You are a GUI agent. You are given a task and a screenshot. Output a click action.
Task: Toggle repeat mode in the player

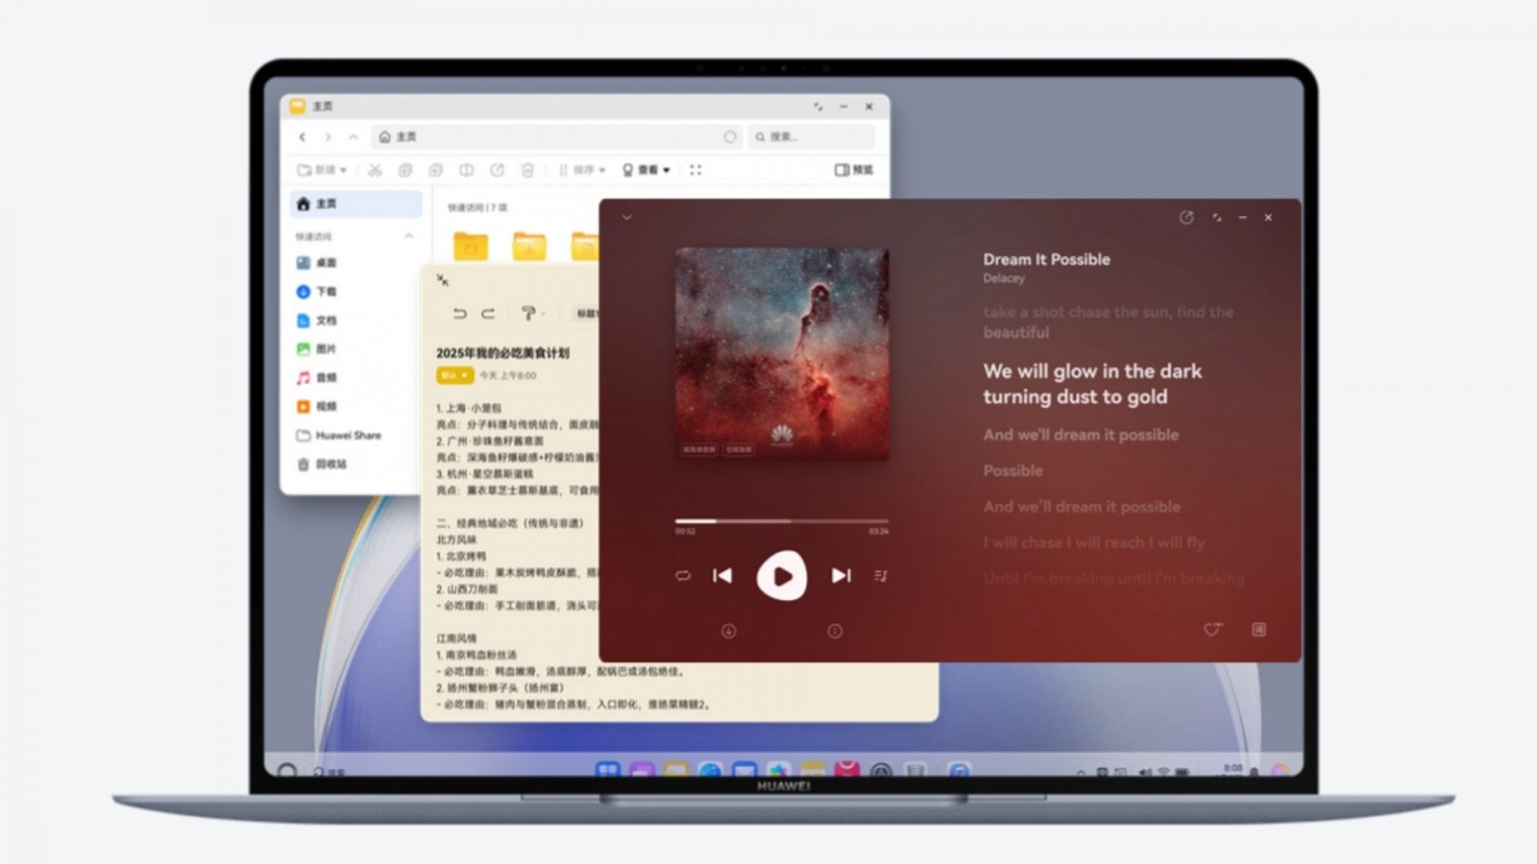coord(683,576)
